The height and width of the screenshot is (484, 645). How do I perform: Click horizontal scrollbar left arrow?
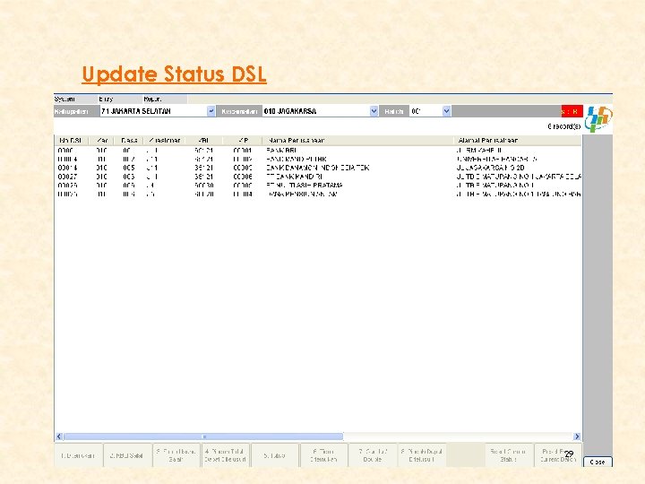pyautogui.click(x=59, y=436)
